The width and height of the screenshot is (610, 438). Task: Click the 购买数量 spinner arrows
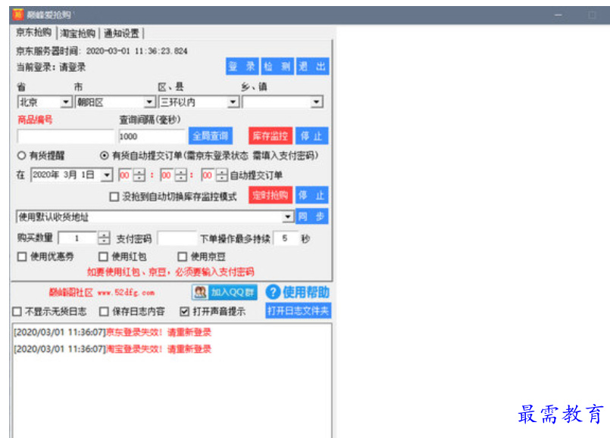coord(104,238)
